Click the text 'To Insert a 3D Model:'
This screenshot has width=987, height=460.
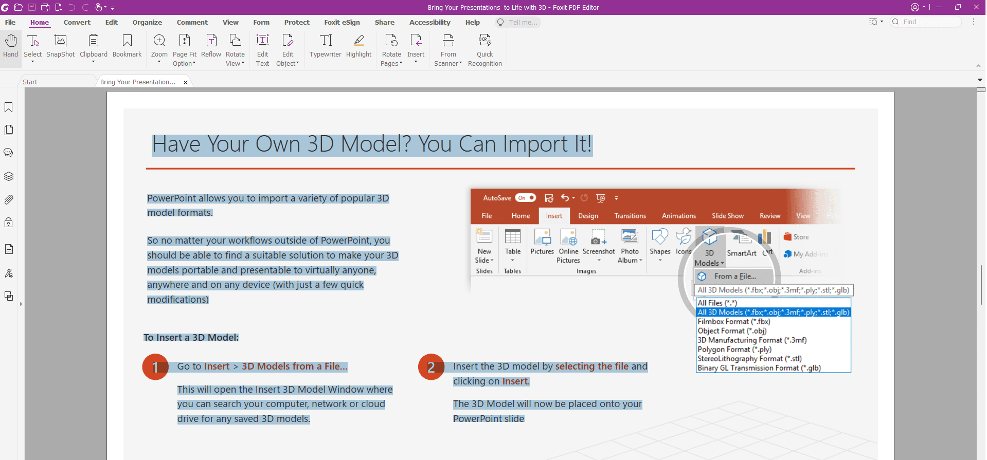click(x=191, y=338)
